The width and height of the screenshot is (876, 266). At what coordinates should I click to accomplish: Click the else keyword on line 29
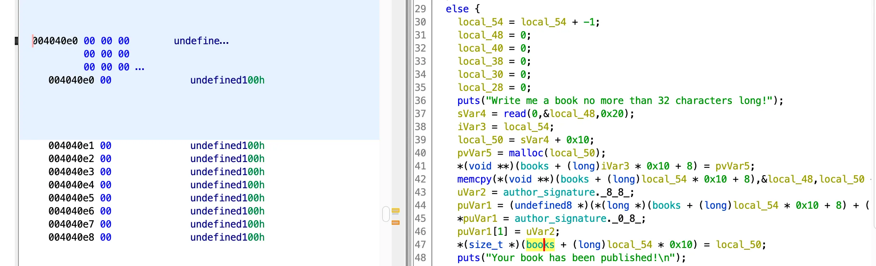click(457, 9)
